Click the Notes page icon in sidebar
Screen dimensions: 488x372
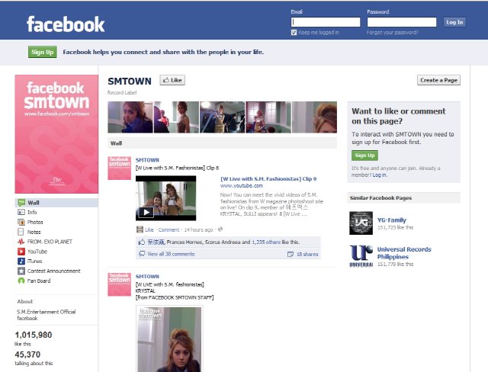[x=21, y=232]
